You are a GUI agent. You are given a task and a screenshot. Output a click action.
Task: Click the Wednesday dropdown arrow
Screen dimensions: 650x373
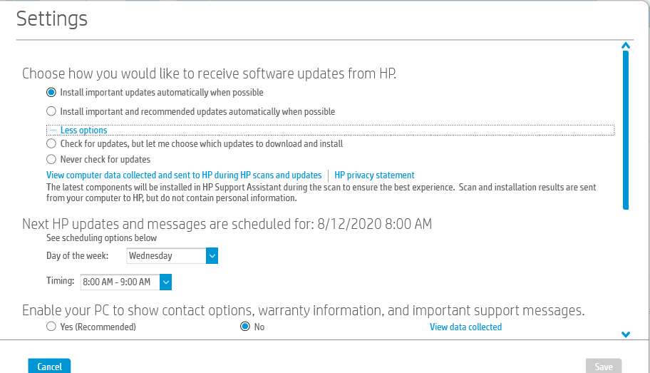point(211,255)
